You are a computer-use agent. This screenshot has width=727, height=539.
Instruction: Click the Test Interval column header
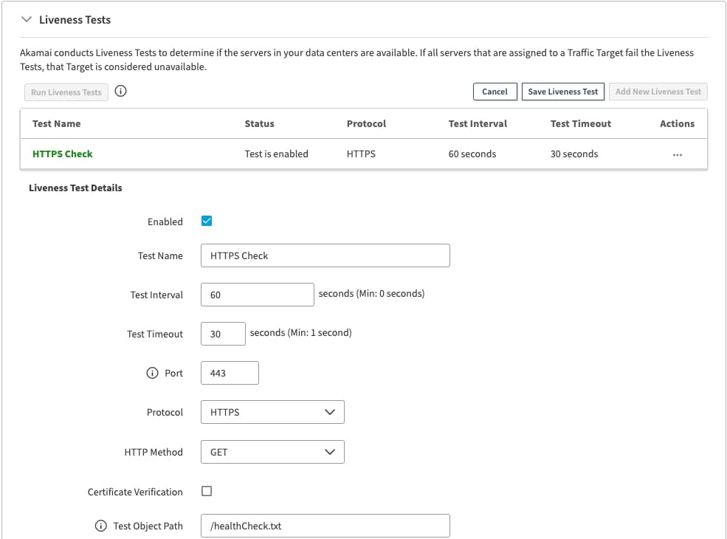pyautogui.click(x=478, y=123)
